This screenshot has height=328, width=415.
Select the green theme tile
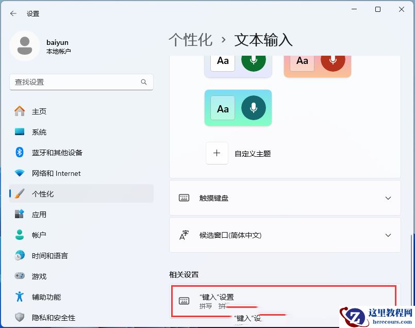(x=238, y=61)
